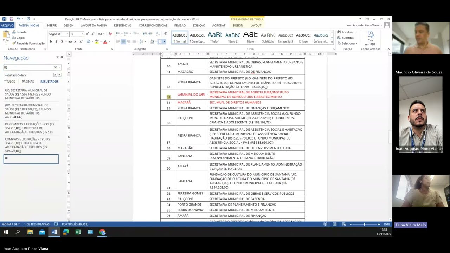Click Crie um PDF Adobe Acrobat icon
Viewport: 450px width, 253px height.
tap(371, 38)
